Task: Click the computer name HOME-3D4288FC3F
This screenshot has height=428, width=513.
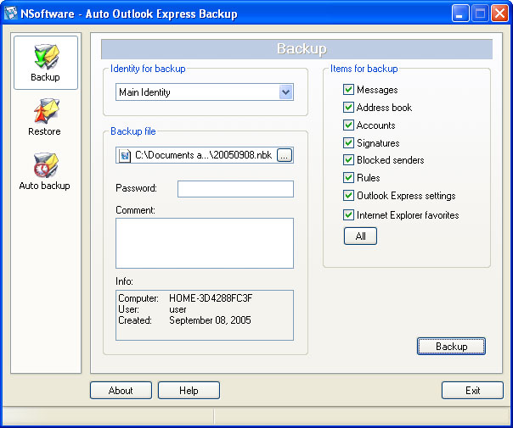Action: click(x=211, y=298)
